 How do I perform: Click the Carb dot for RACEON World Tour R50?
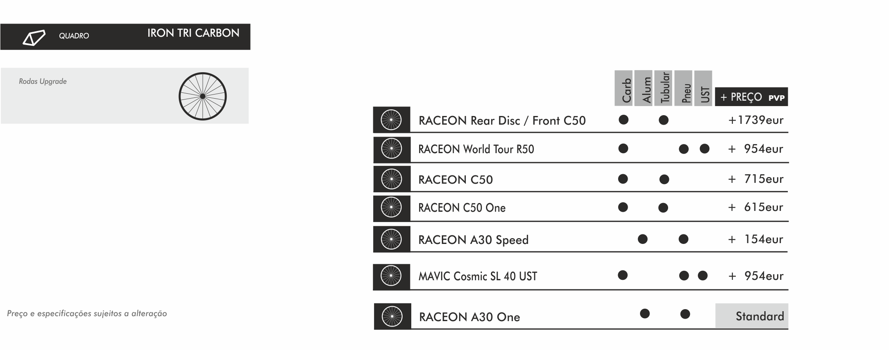623,149
